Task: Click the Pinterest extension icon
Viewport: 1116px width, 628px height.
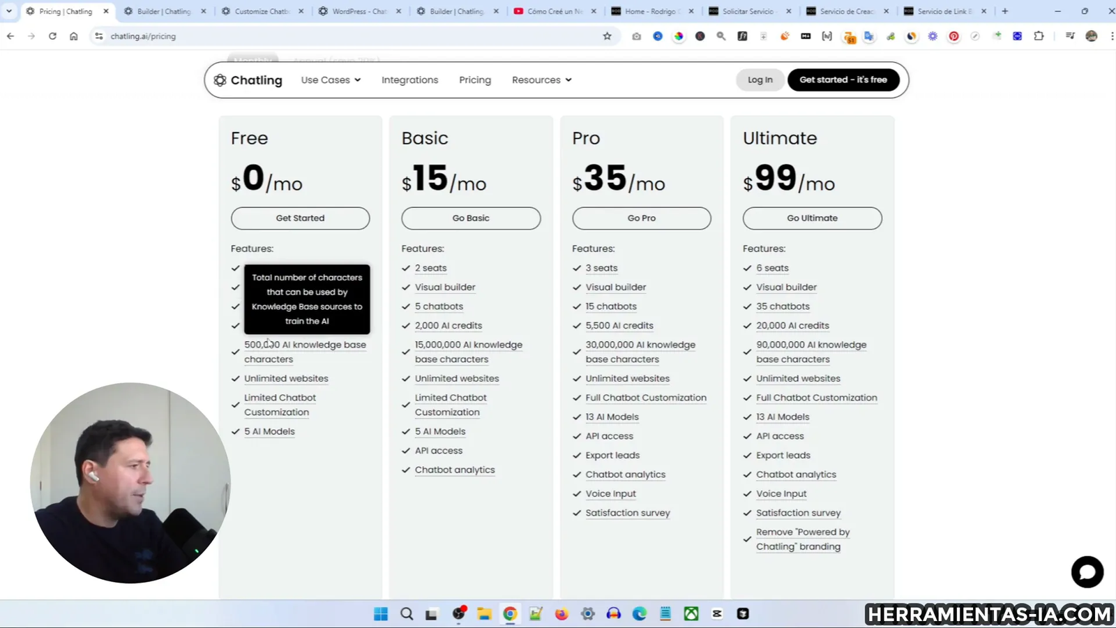Action: [953, 36]
